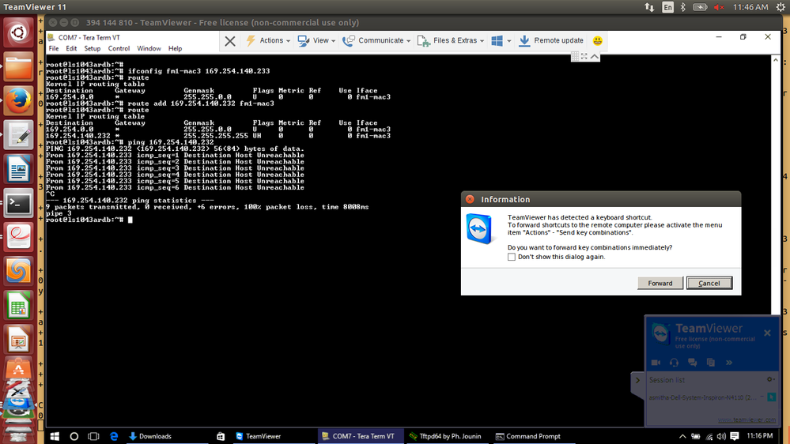Open Cortana circle in remote taskbar
This screenshot has width=790, height=444.
click(74, 436)
